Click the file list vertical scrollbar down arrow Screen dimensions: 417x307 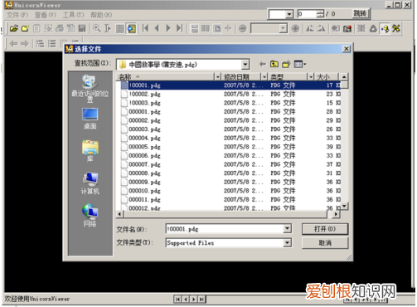344,206
